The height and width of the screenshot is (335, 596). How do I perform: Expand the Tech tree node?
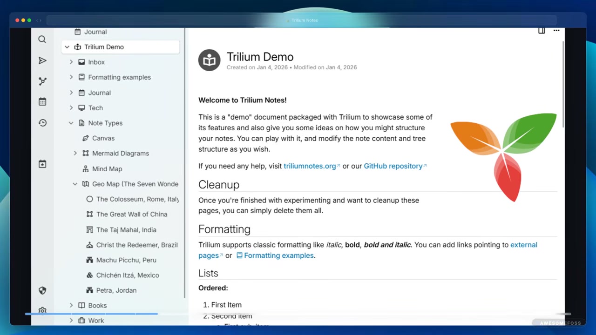(71, 108)
